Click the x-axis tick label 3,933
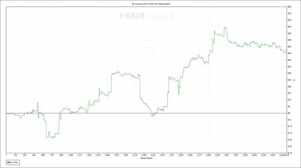301x168 pixels. coord(245,155)
